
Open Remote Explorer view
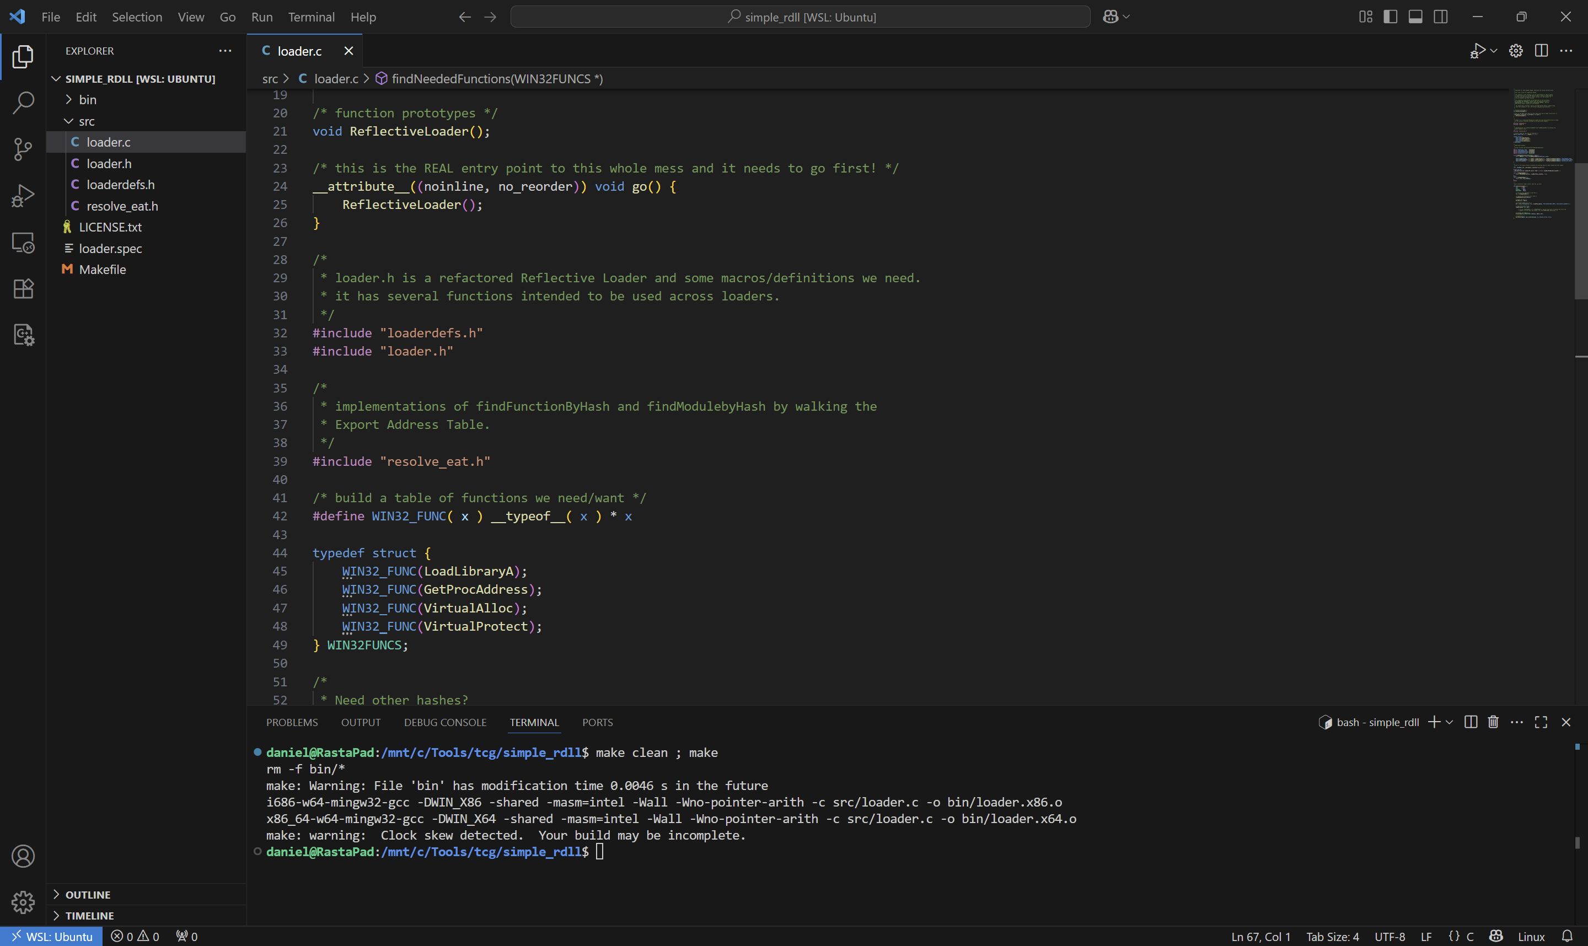point(23,242)
